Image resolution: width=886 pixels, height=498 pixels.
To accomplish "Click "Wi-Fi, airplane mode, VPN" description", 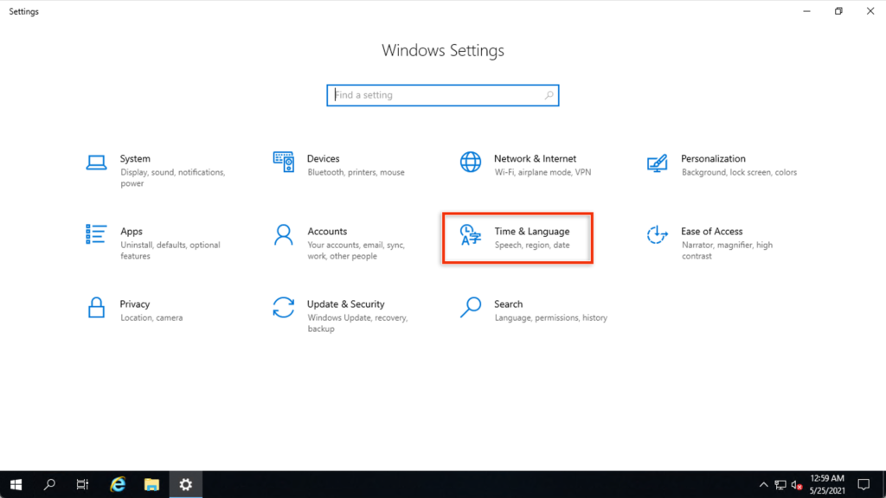I will click(x=543, y=172).
